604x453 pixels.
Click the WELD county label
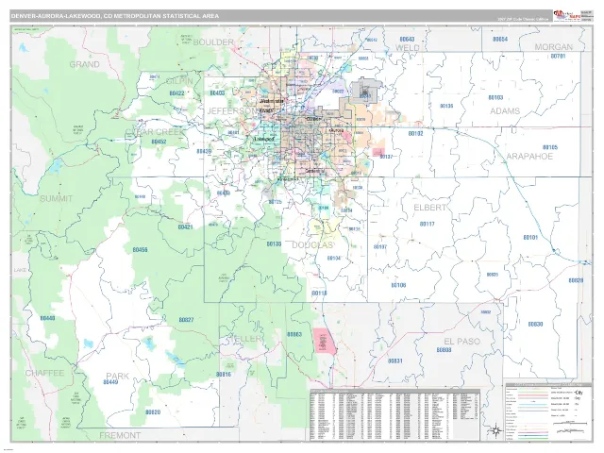coord(407,48)
